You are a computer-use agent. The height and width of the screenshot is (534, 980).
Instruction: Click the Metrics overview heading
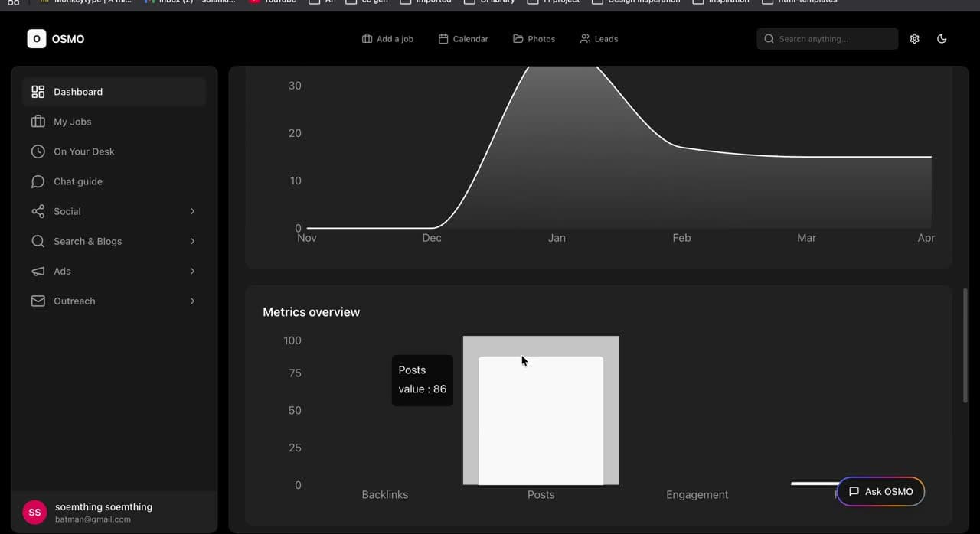coord(311,312)
